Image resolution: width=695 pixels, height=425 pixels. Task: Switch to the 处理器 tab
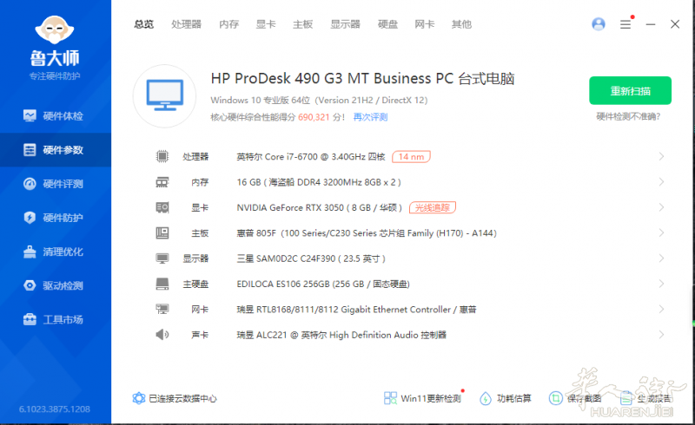click(x=187, y=24)
